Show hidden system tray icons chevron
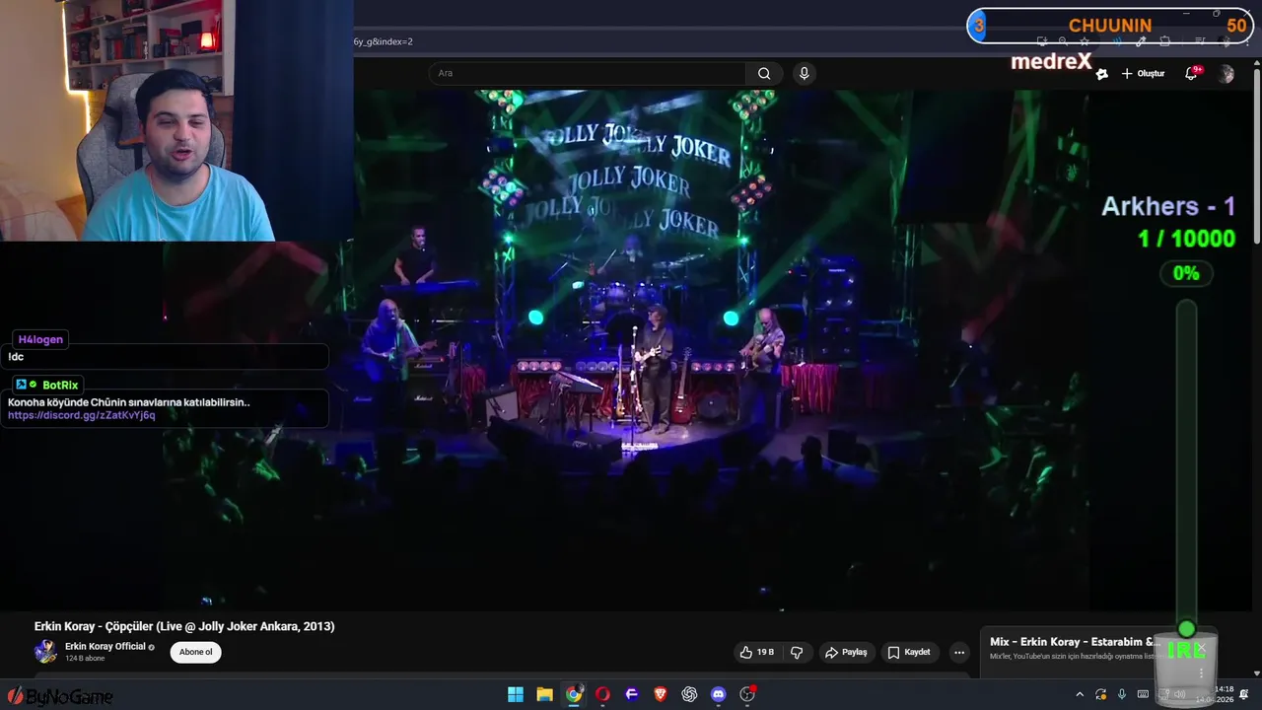The image size is (1262, 710). pyautogui.click(x=1080, y=694)
